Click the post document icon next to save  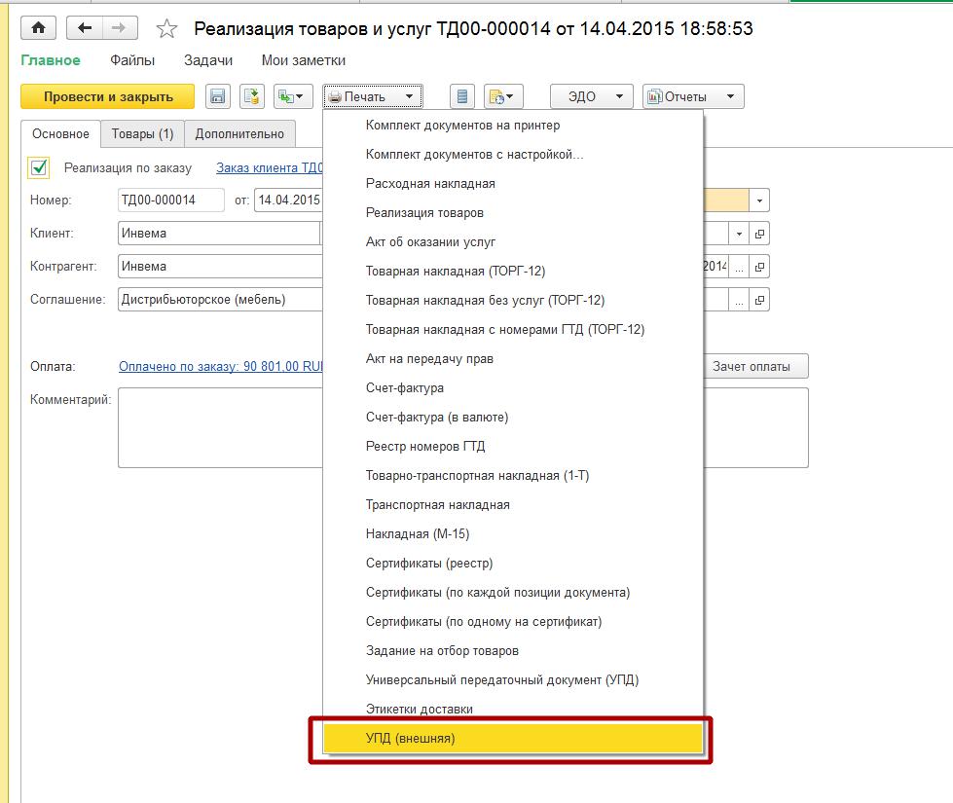coord(251,96)
